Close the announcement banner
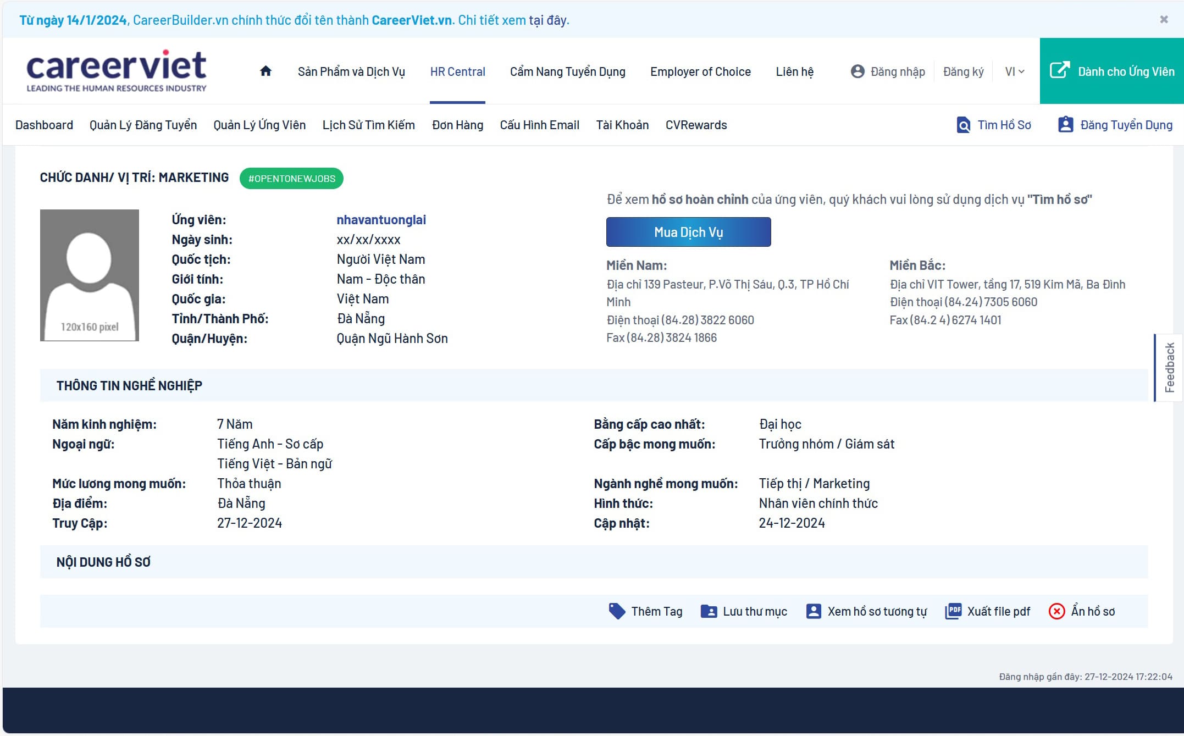 click(1164, 20)
